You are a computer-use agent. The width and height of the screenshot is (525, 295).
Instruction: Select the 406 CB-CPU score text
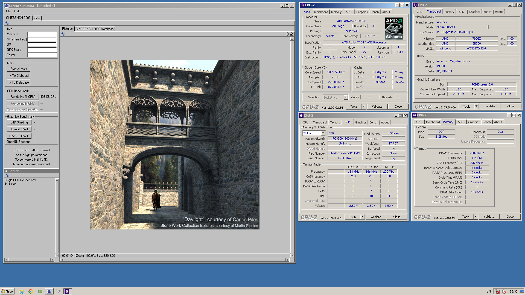[x=48, y=97]
